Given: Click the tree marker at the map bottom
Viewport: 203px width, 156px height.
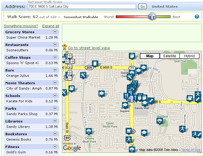Looking at the screenshot, I should coord(132,149).
